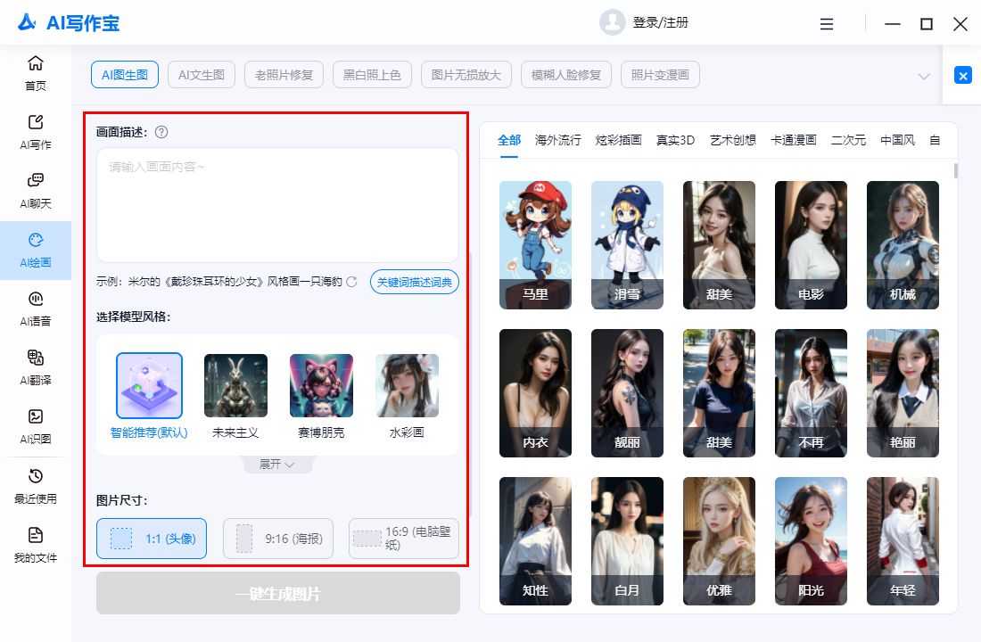Select 16:9 (电脑壁纸) image size
This screenshot has width=981, height=642.
(403, 539)
